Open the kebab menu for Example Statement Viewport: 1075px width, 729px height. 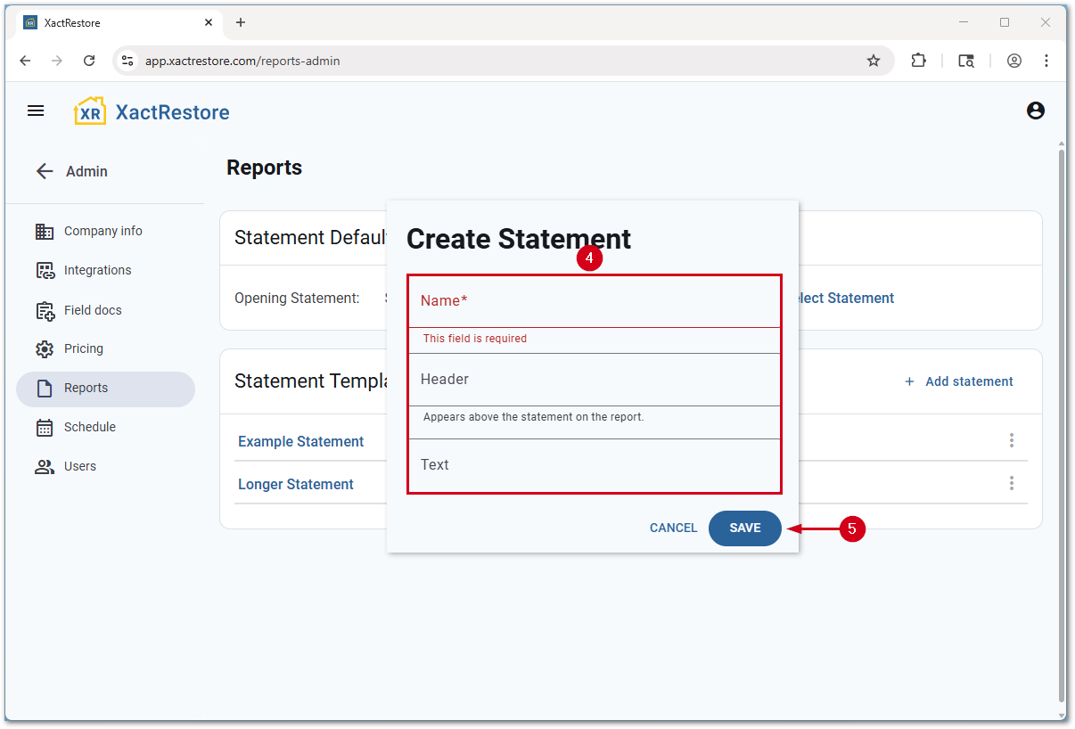tap(1012, 439)
